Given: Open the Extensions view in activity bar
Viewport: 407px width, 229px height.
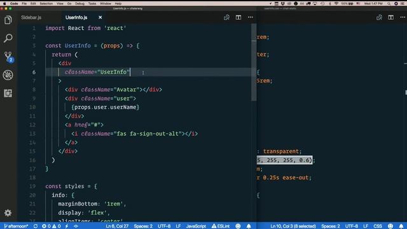Looking at the screenshot, I should (x=8, y=94).
